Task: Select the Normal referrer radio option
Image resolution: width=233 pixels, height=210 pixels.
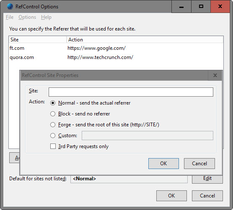Action: click(x=53, y=103)
